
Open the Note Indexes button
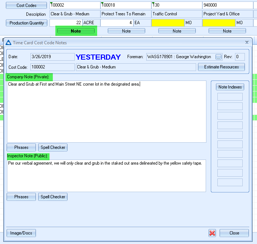(230, 87)
